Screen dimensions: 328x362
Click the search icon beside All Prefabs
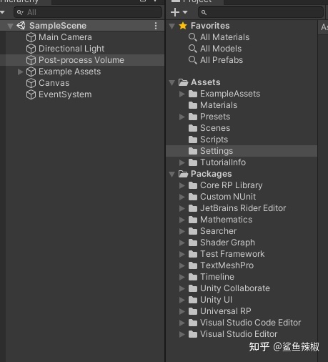[x=192, y=60]
